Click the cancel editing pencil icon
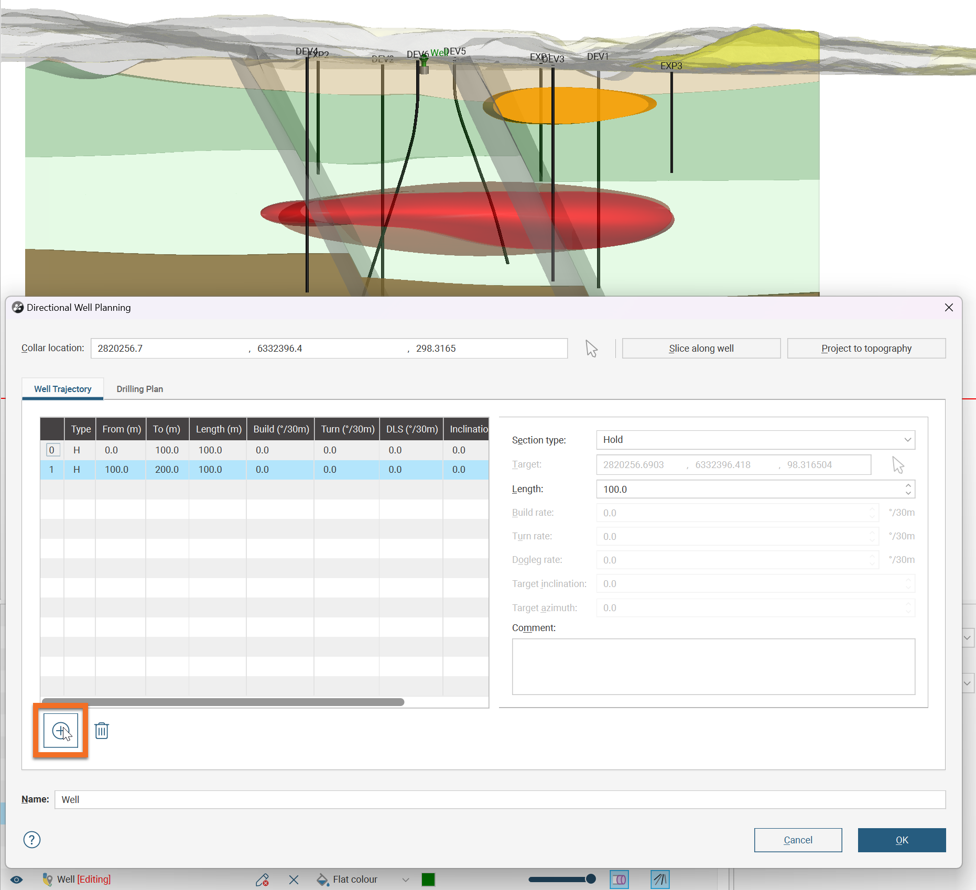Viewport: 976px width, 890px height. point(263,880)
